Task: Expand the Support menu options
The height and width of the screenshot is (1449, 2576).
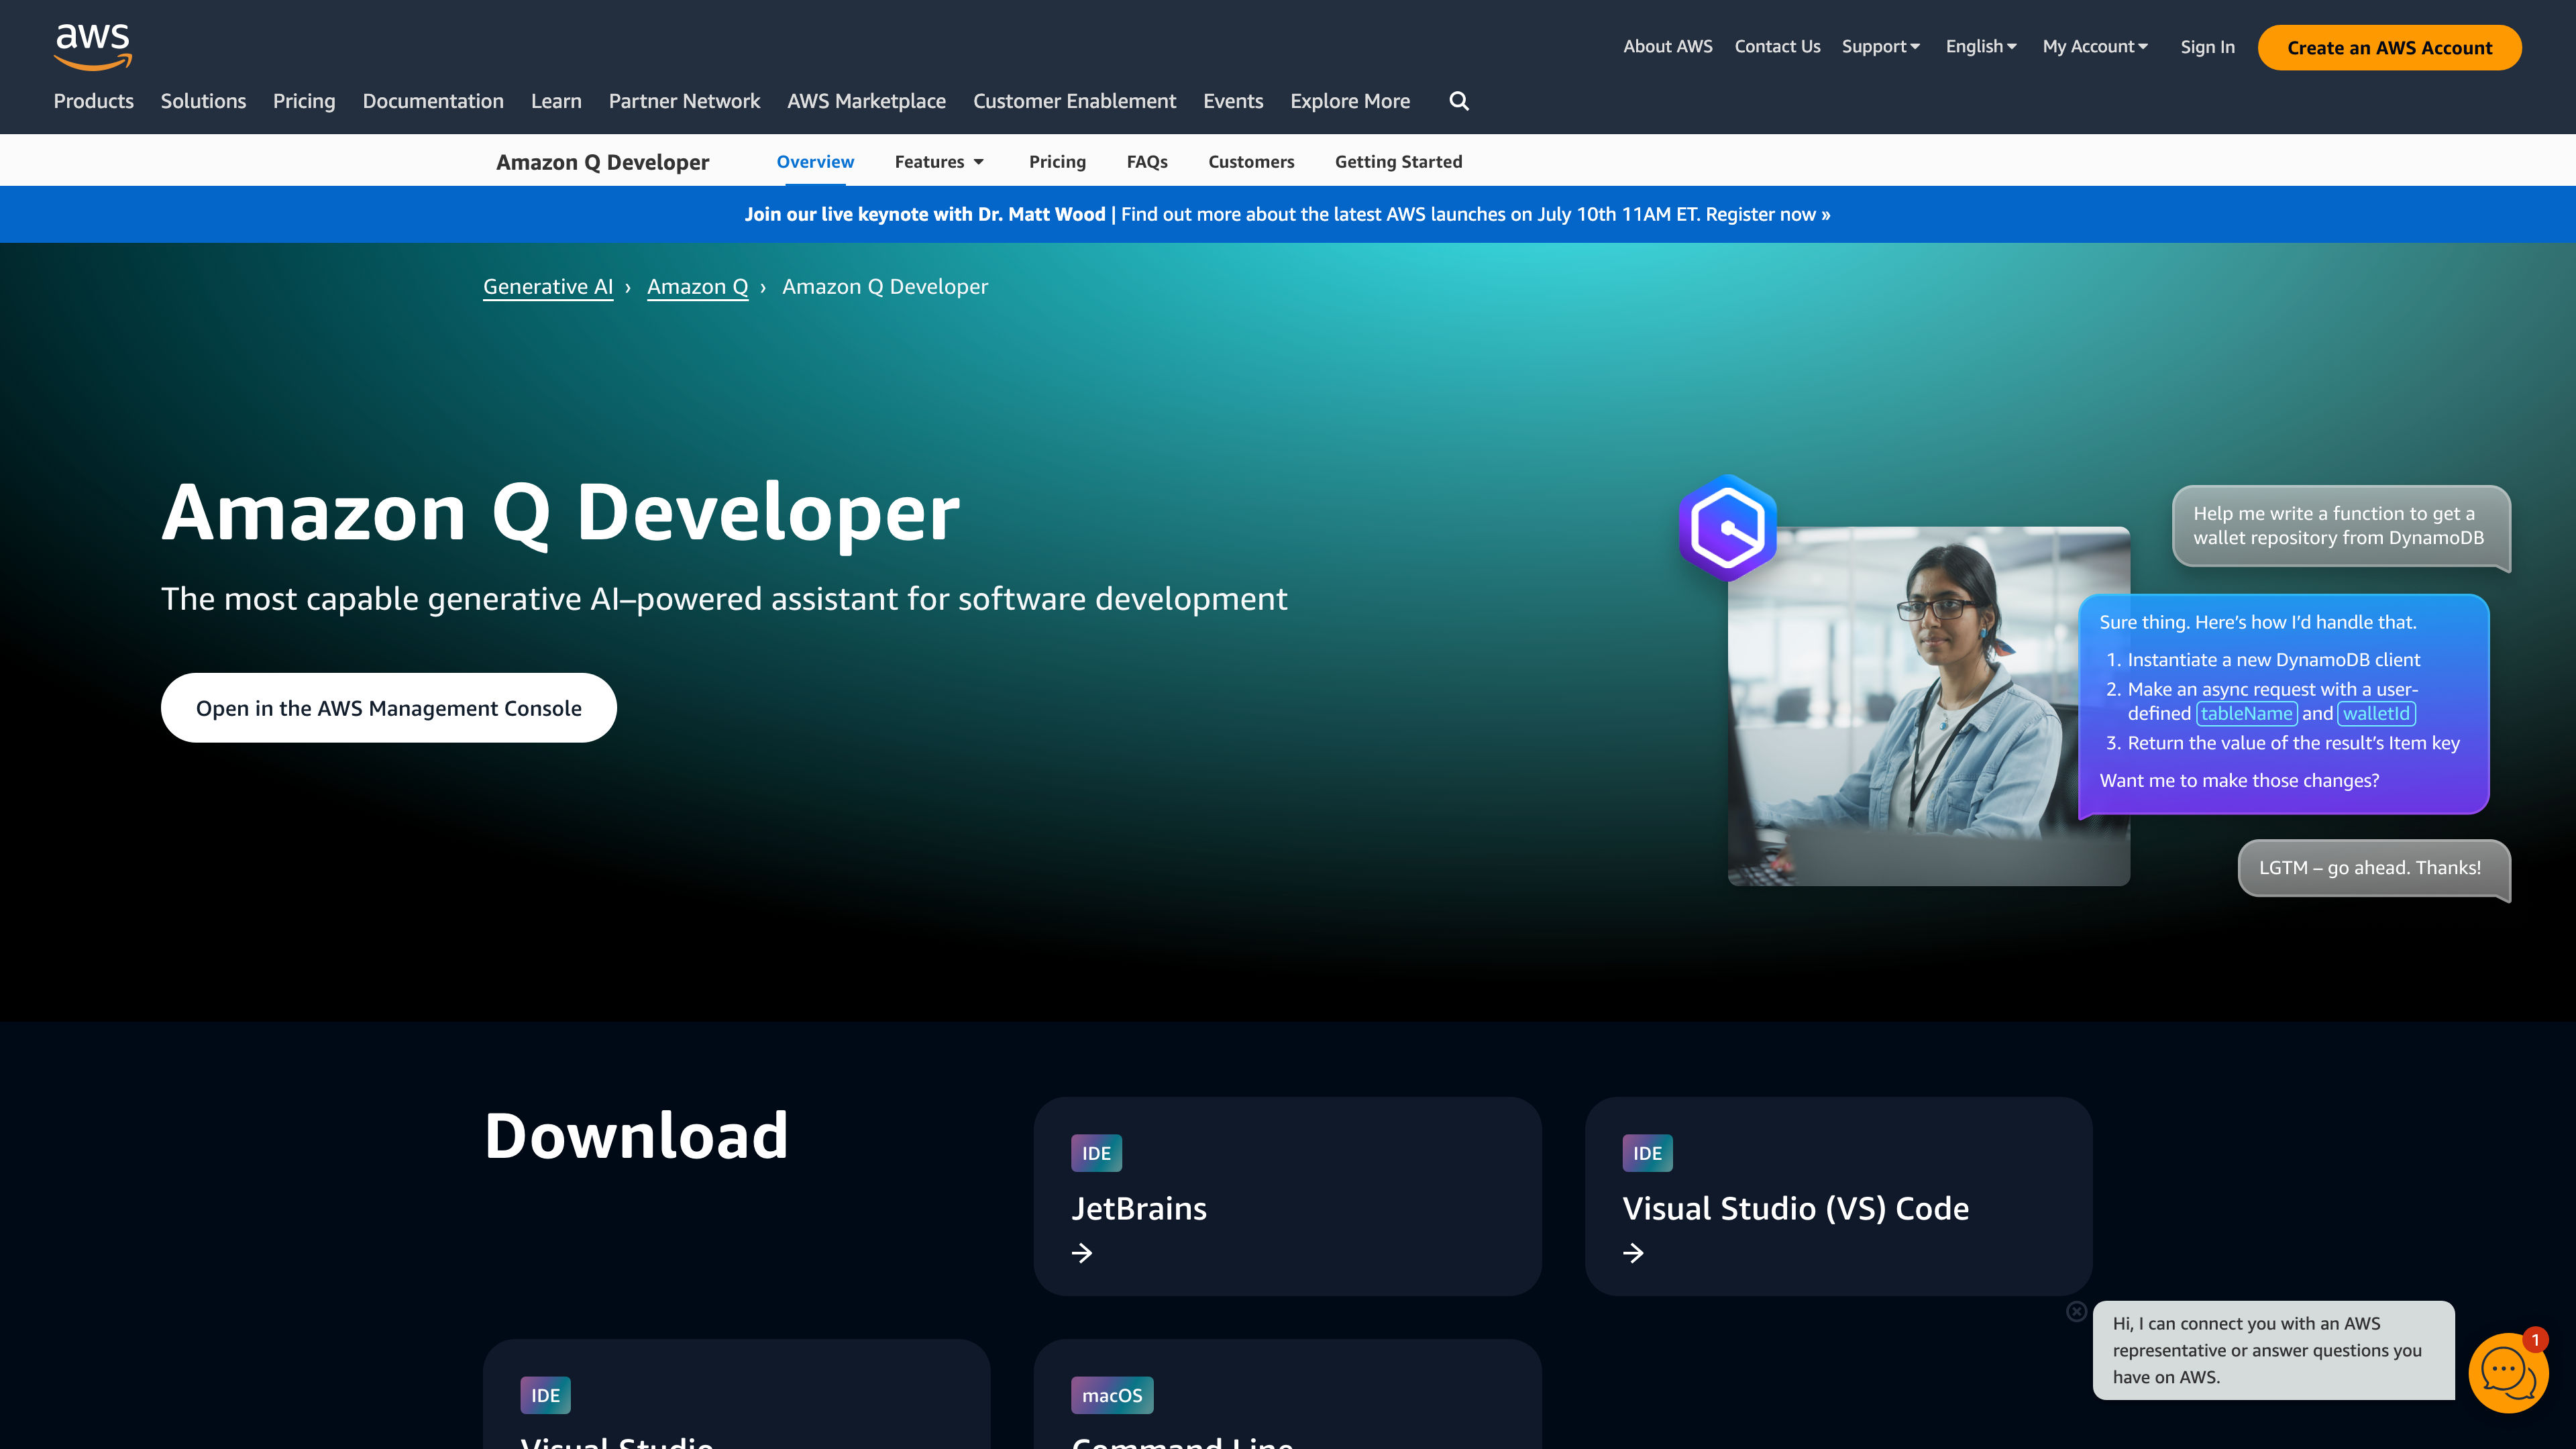Action: point(1881,46)
